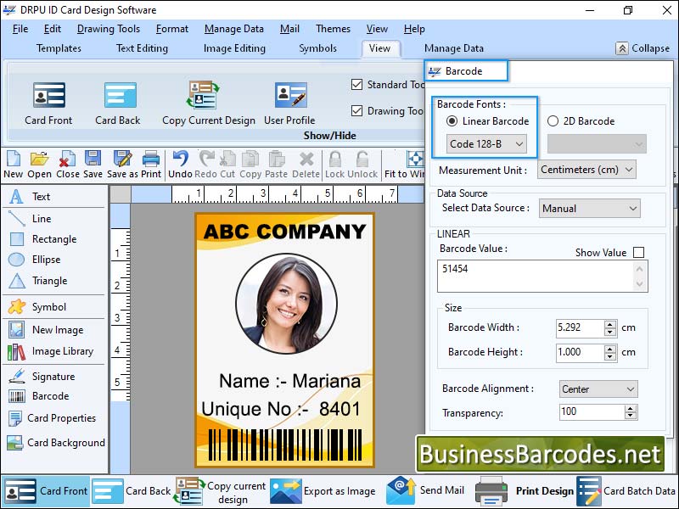Image resolution: width=679 pixels, height=509 pixels.
Task: Undo the last action
Action: tap(179, 162)
